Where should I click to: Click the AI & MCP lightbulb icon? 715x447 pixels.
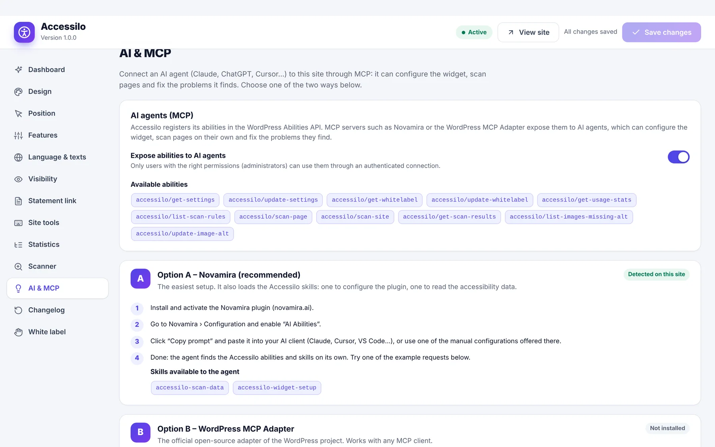click(x=18, y=288)
